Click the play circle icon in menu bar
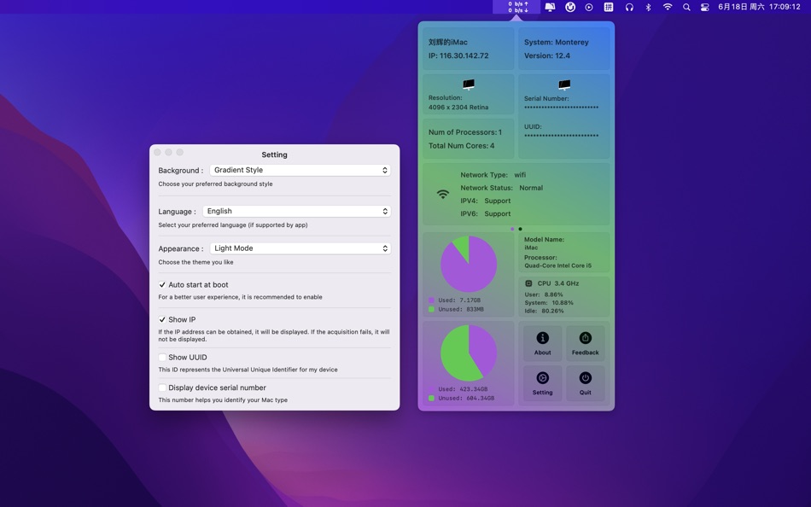811x507 pixels. pos(589,7)
